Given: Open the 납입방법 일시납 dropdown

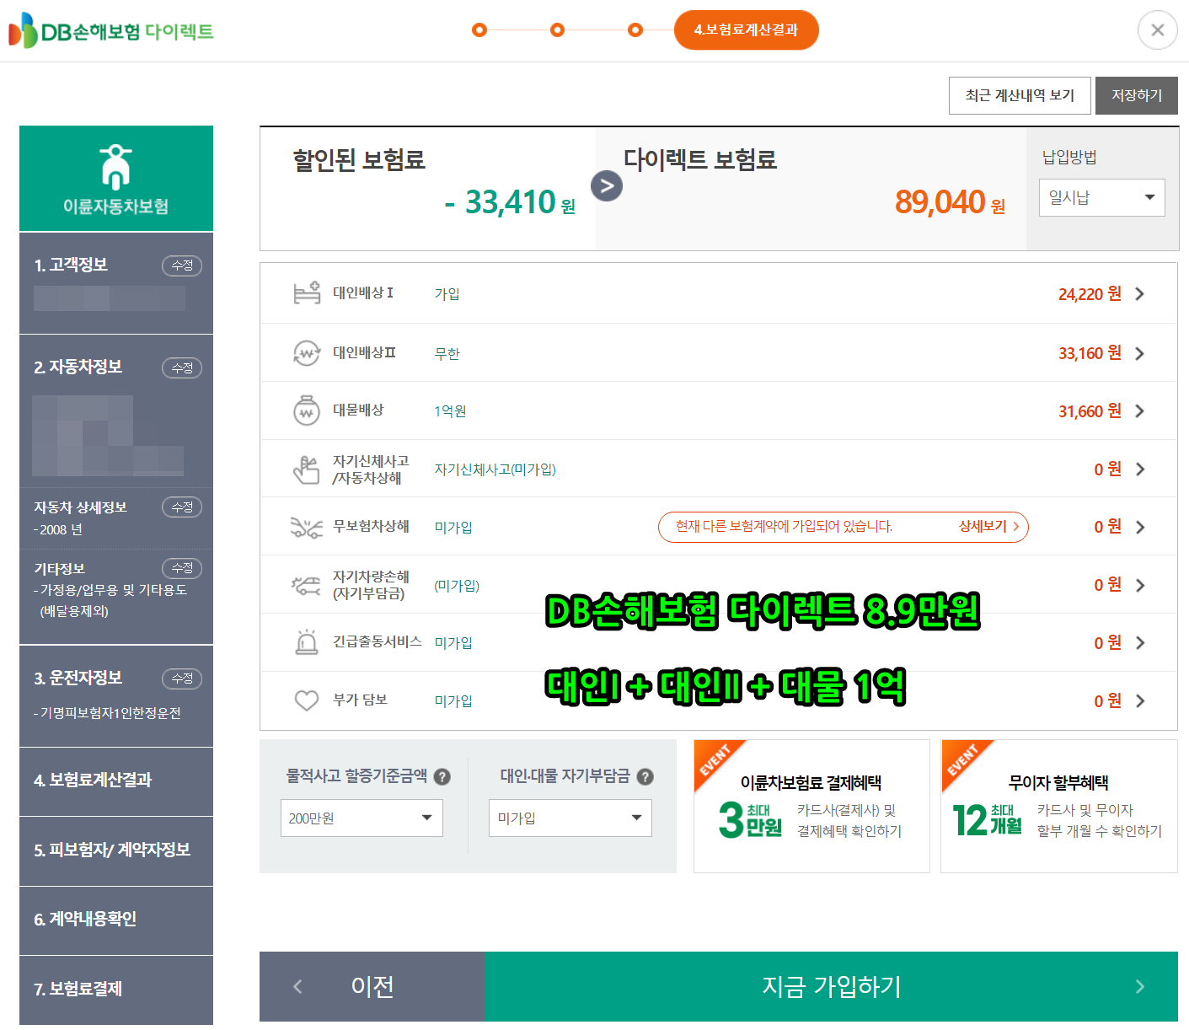Looking at the screenshot, I should pos(1102,197).
